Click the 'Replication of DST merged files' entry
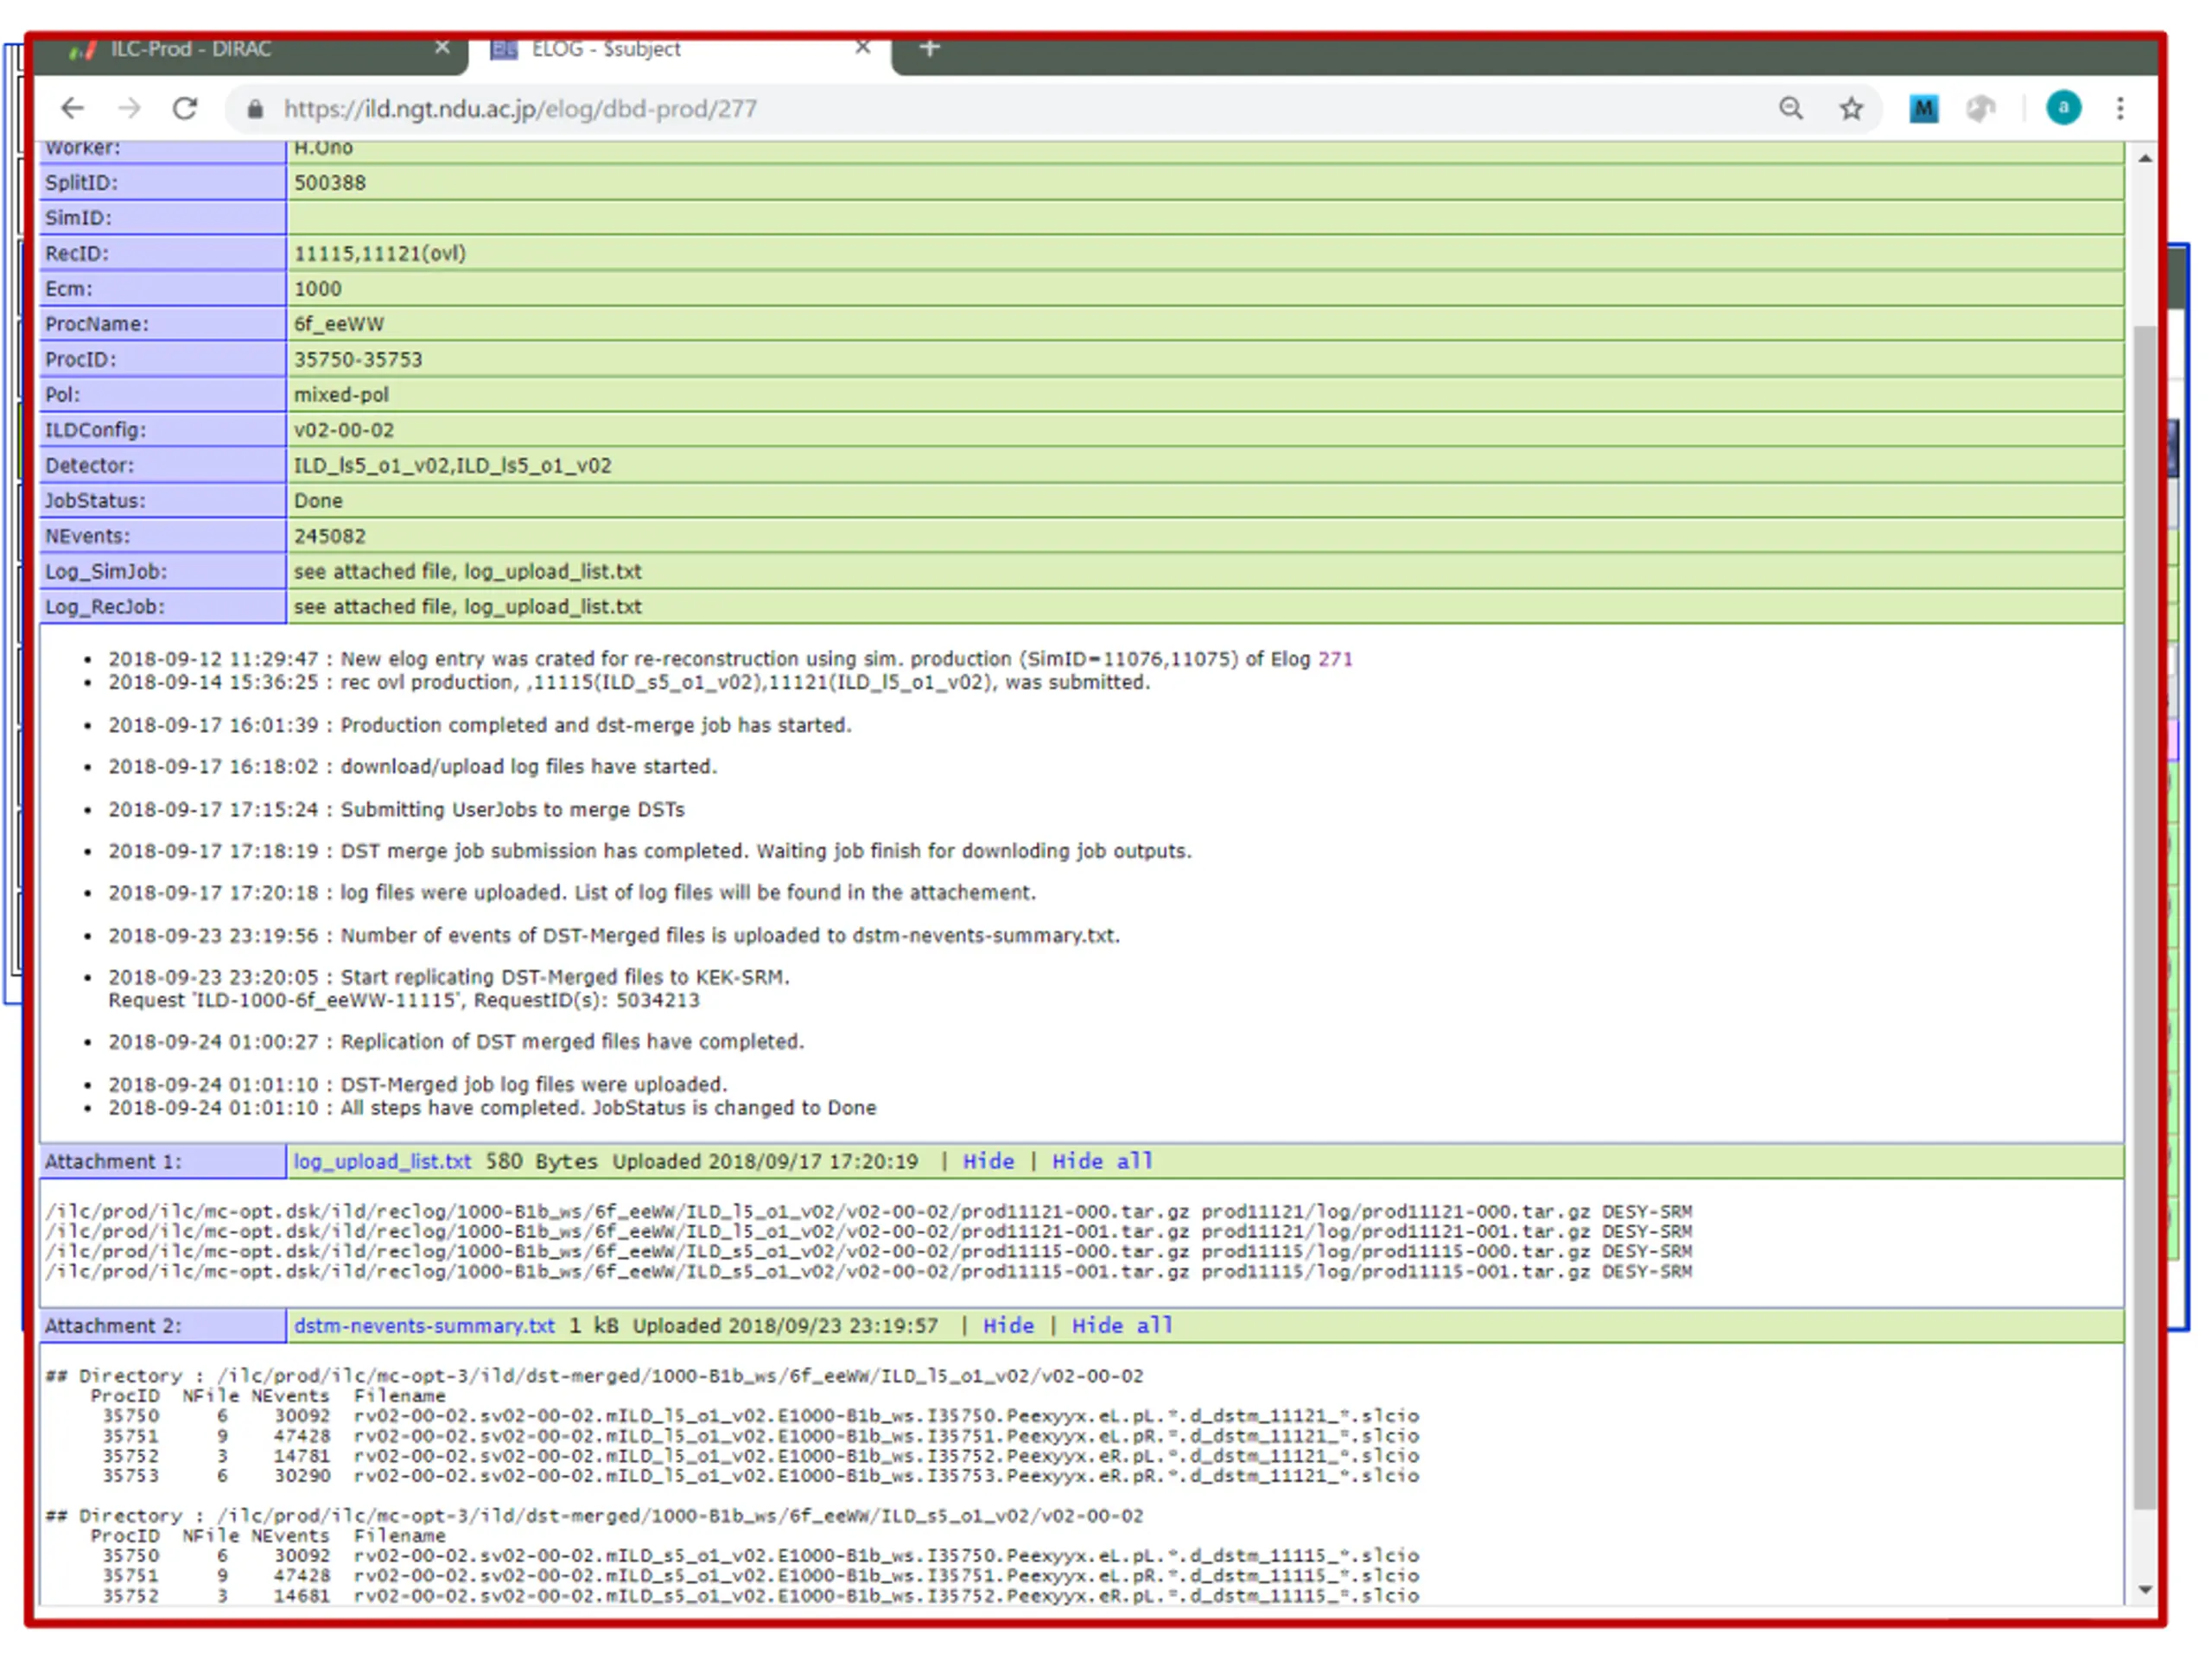Screen dimensions: 2212x1659 click(x=456, y=1042)
